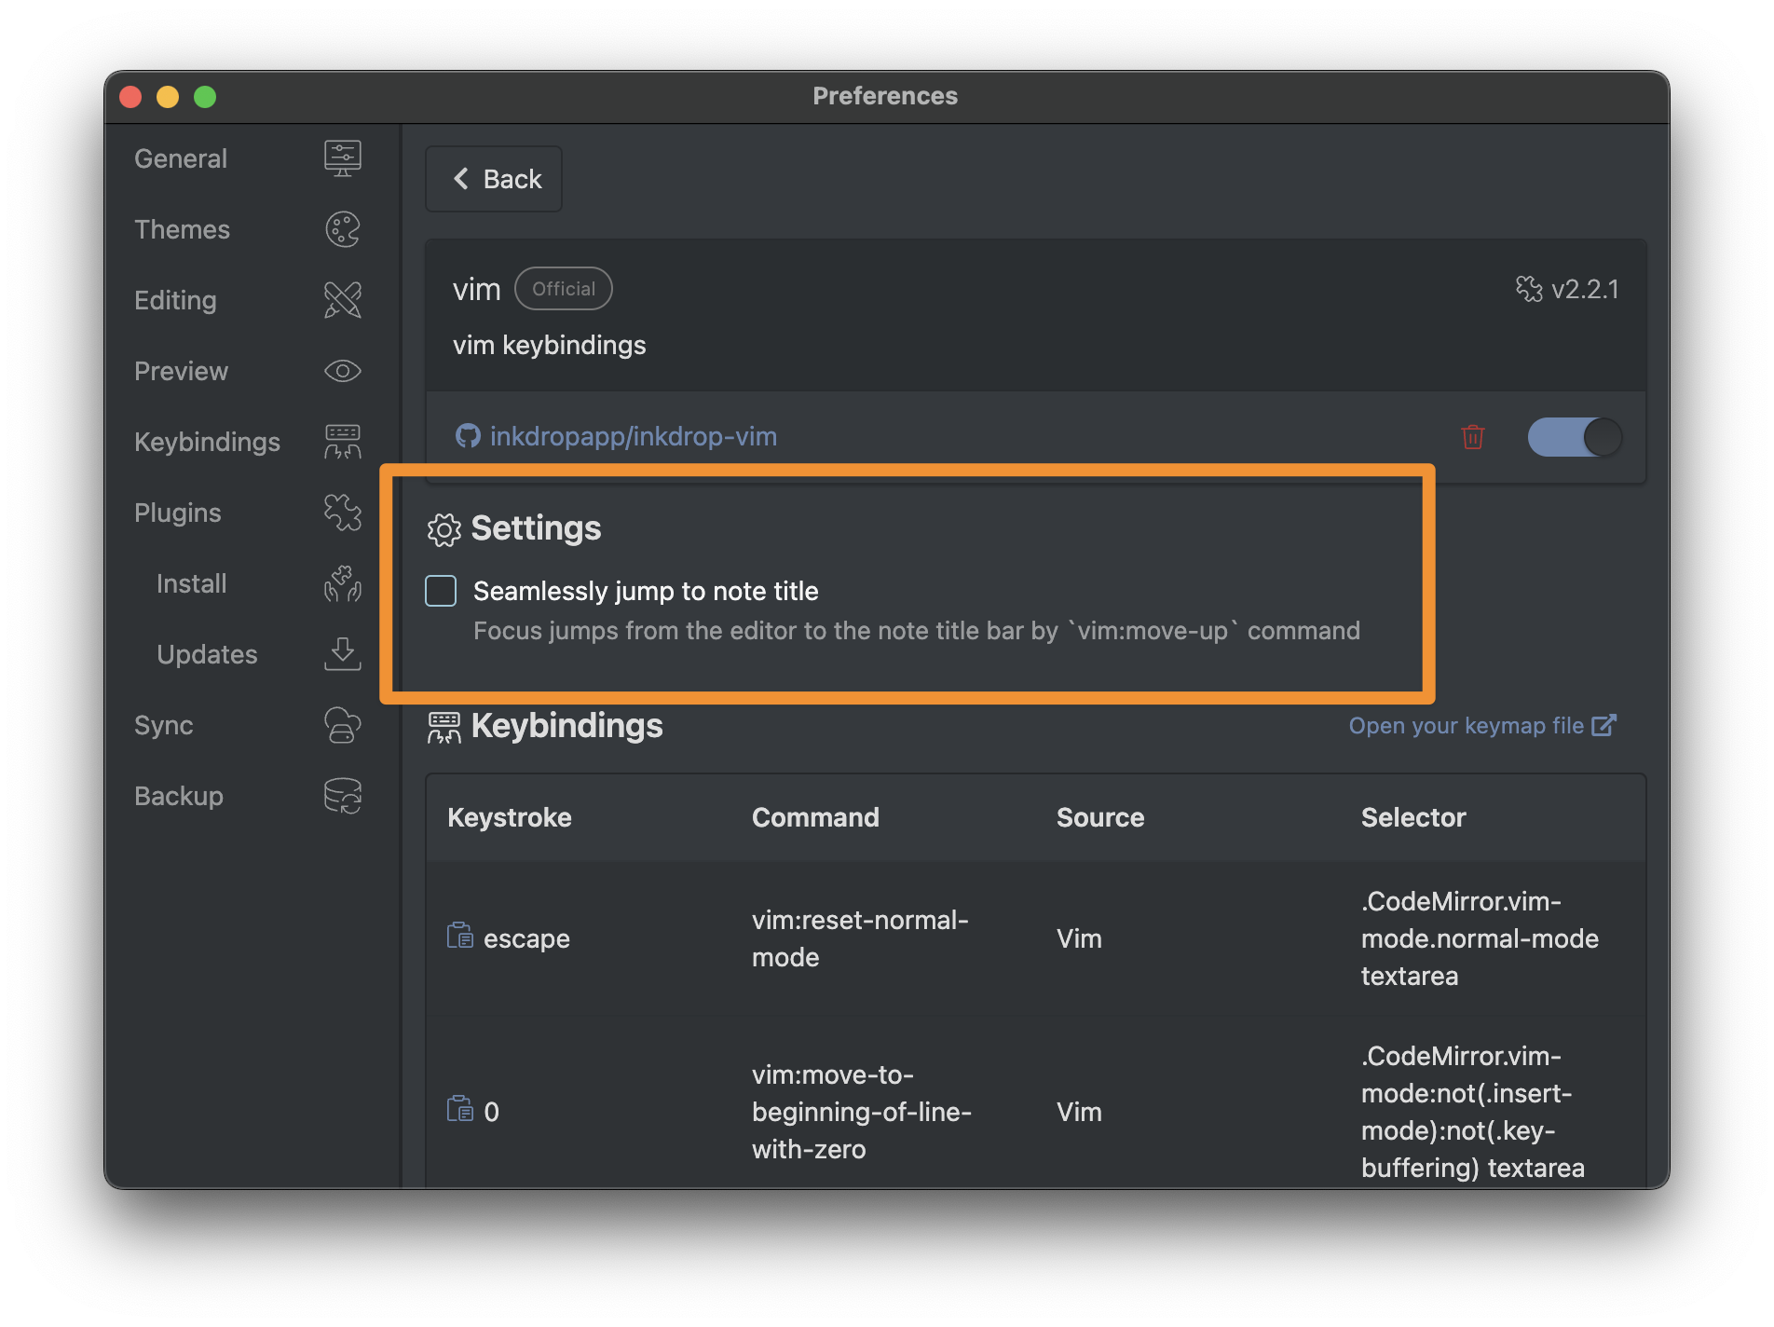The image size is (1774, 1327).
Task: Click the red trash uninstall icon
Action: click(x=1473, y=436)
